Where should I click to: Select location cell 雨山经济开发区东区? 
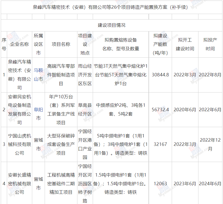pyautogui.click(x=85, y=75)
